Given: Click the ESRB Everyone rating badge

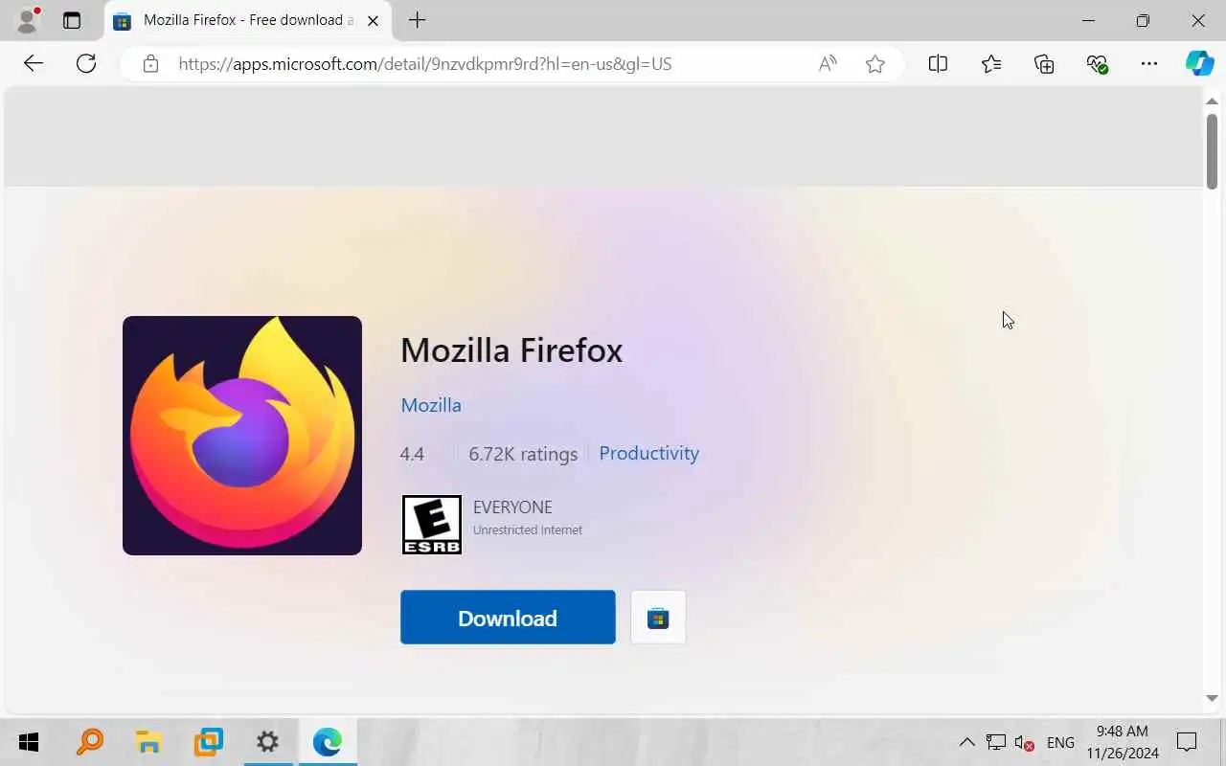Looking at the screenshot, I should pyautogui.click(x=432, y=525).
